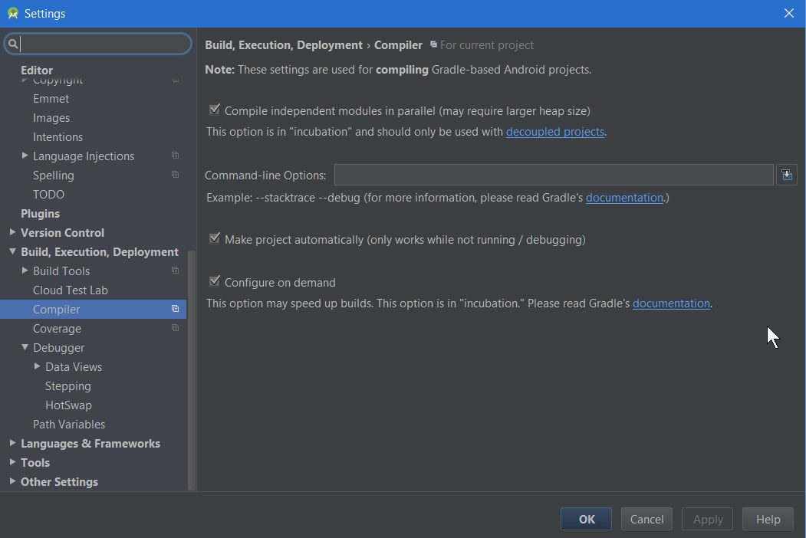Click into the Command-line Options field
This screenshot has width=806, height=538.
tap(554, 175)
